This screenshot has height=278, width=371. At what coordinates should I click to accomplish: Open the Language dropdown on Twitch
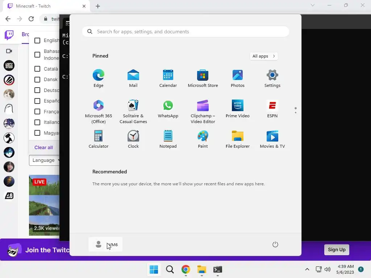(x=44, y=160)
